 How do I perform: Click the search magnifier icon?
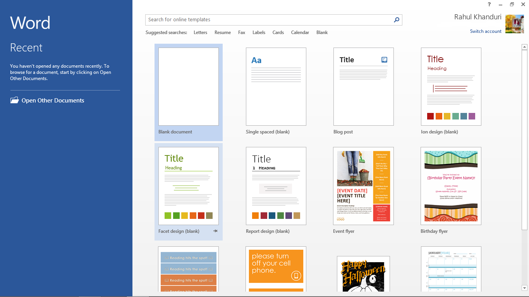click(397, 20)
